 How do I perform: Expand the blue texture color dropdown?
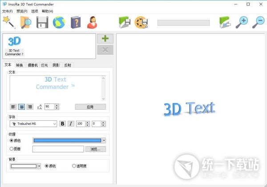pos(104,140)
